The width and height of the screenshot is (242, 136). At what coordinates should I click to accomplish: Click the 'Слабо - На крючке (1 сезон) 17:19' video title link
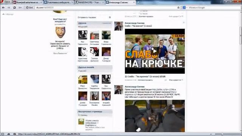tap(146, 77)
